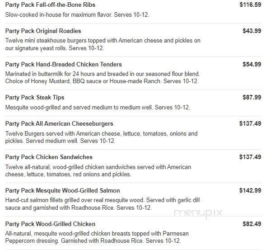Click the Party Pack All American Cheeseburgers title
The height and width of the screenshot is (250, 279).
(x=59, y=124)
